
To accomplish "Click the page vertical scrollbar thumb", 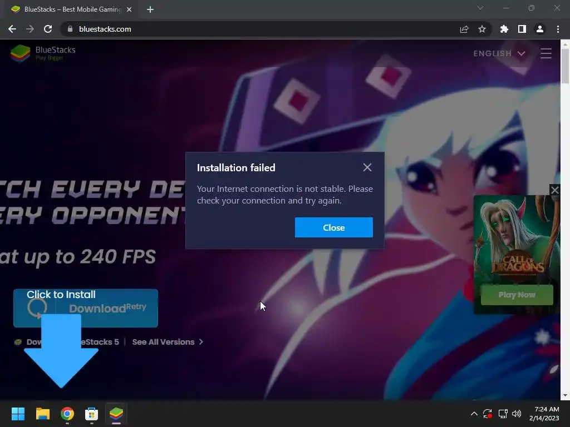I will 565,66.
